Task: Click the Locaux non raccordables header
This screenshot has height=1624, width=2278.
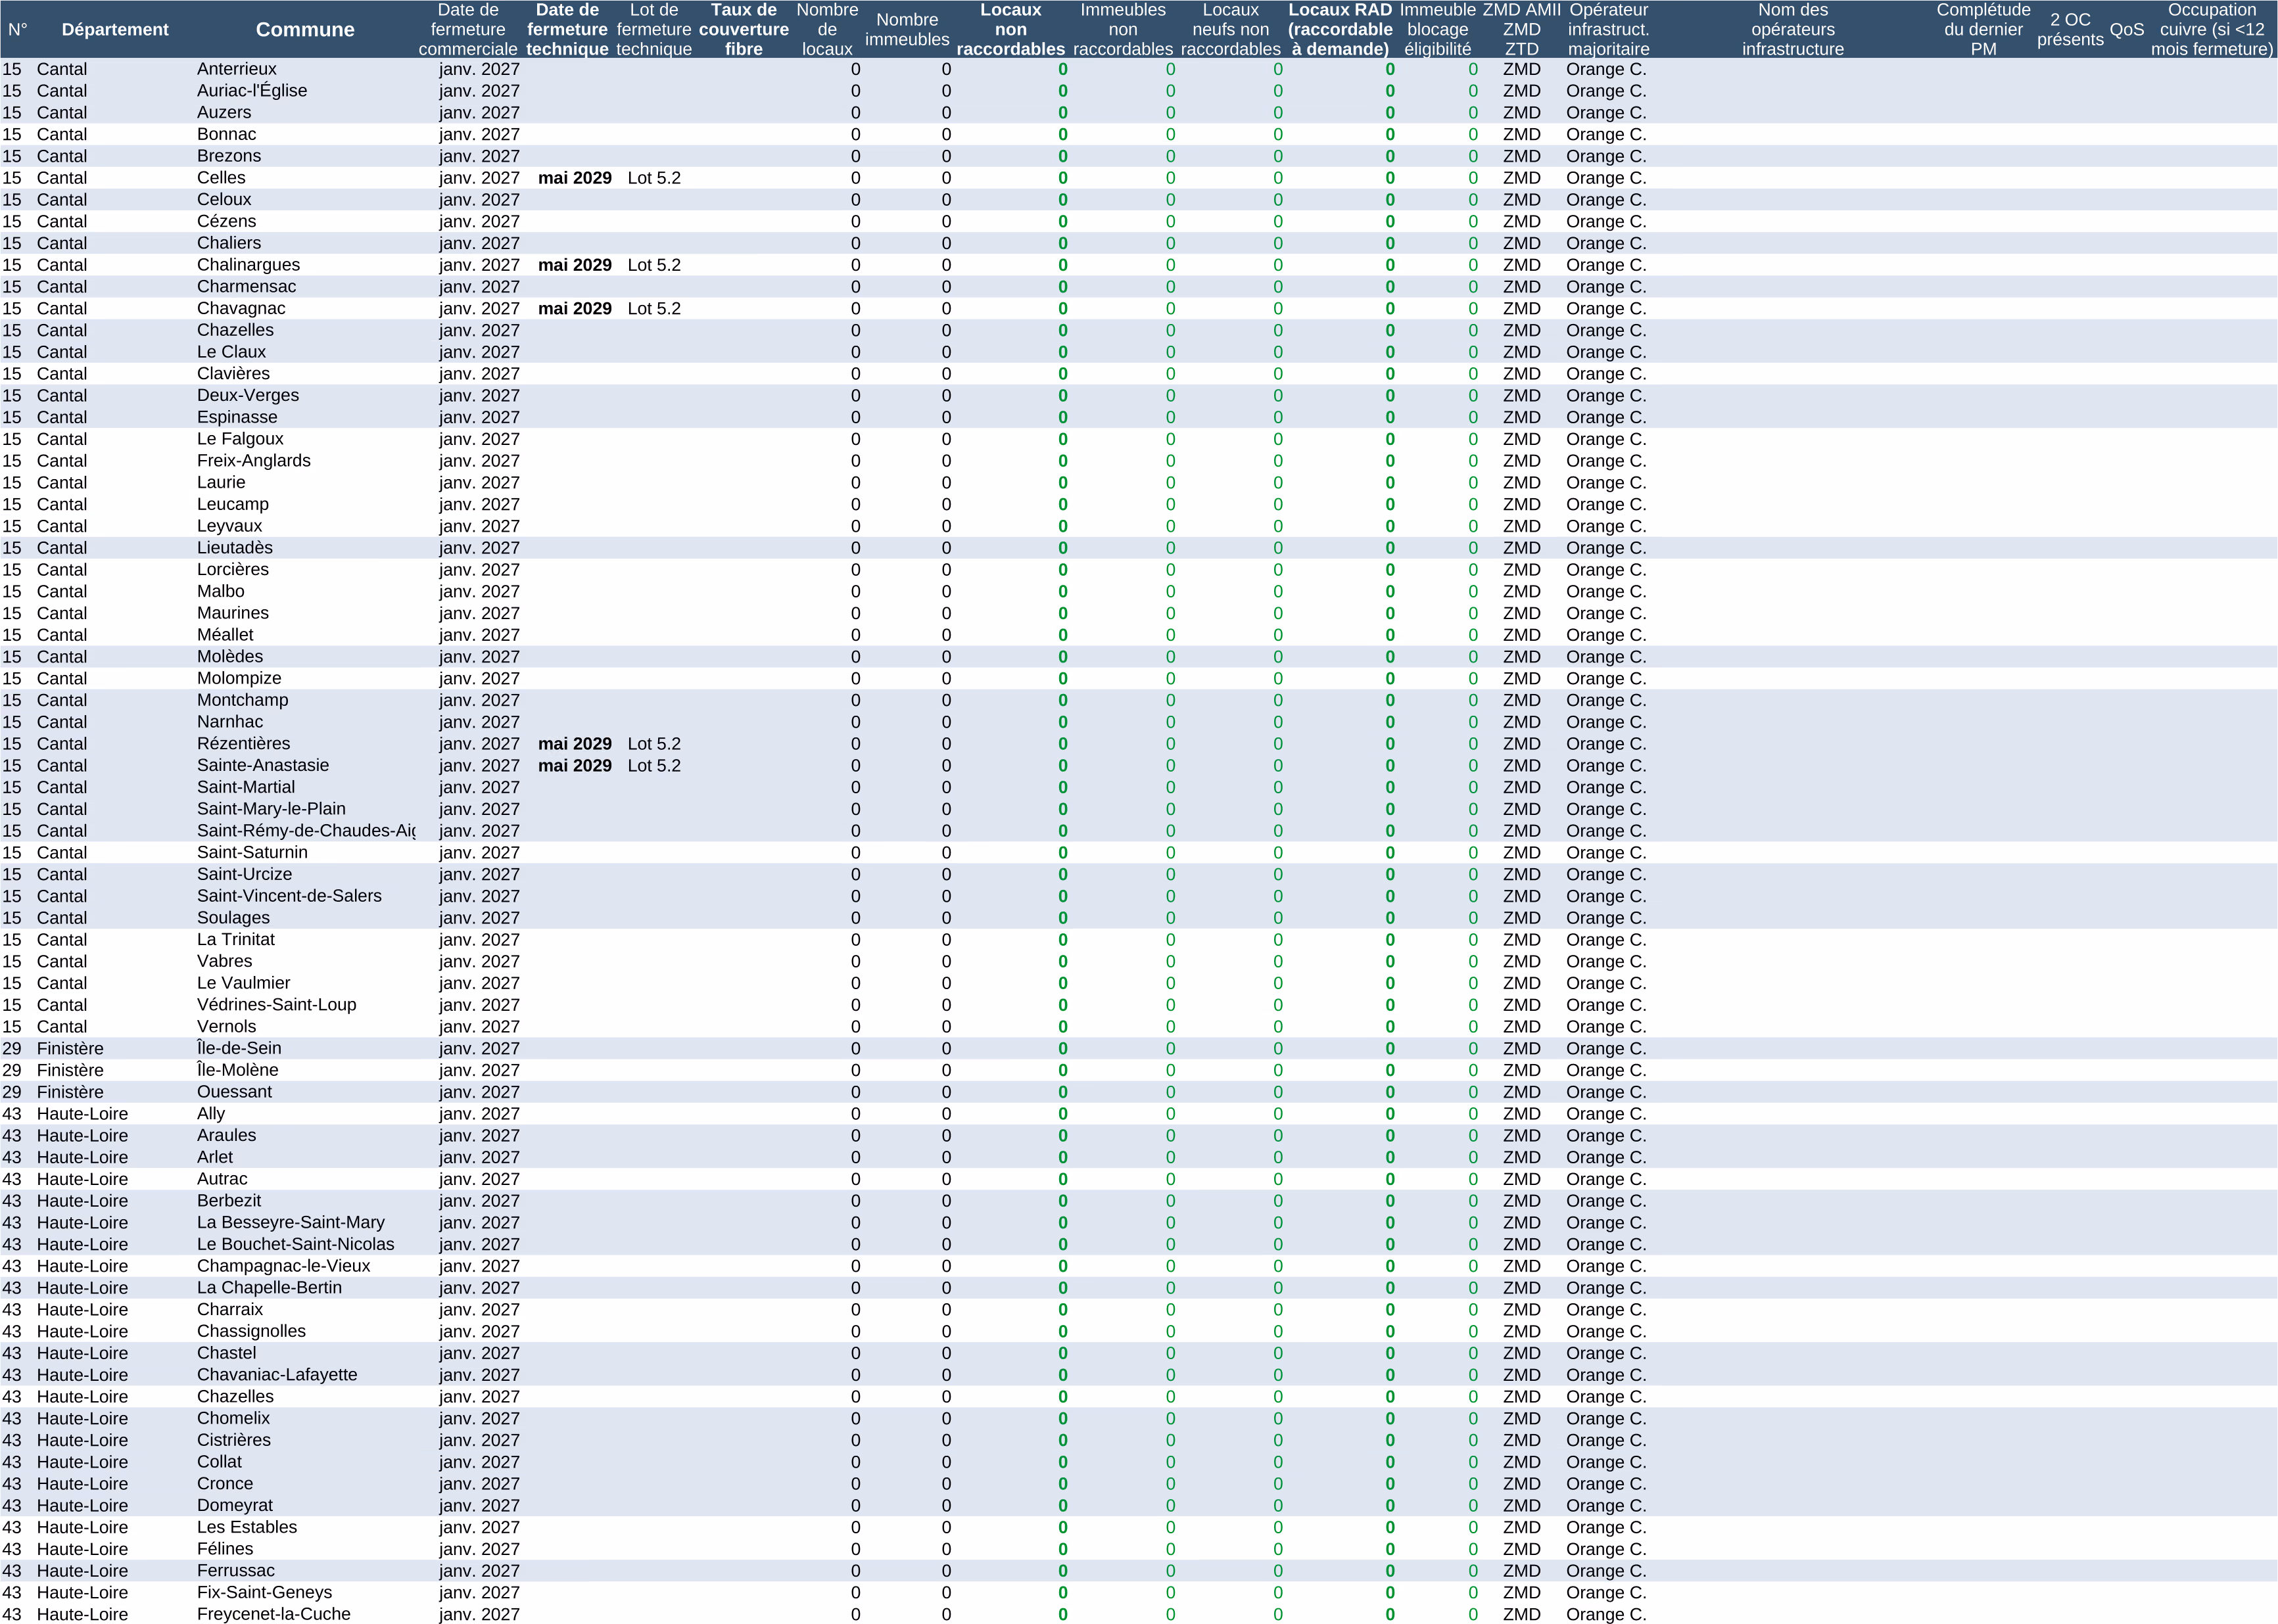Action: click(1009, 29)
